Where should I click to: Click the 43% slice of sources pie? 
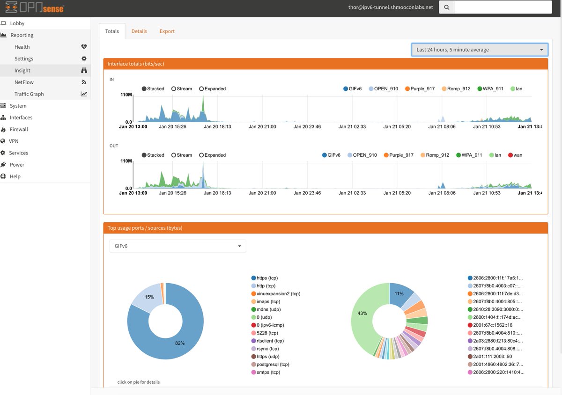coord(362,313)
